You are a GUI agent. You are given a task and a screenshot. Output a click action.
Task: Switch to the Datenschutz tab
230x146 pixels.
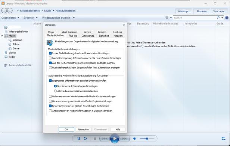coord(88,36)
